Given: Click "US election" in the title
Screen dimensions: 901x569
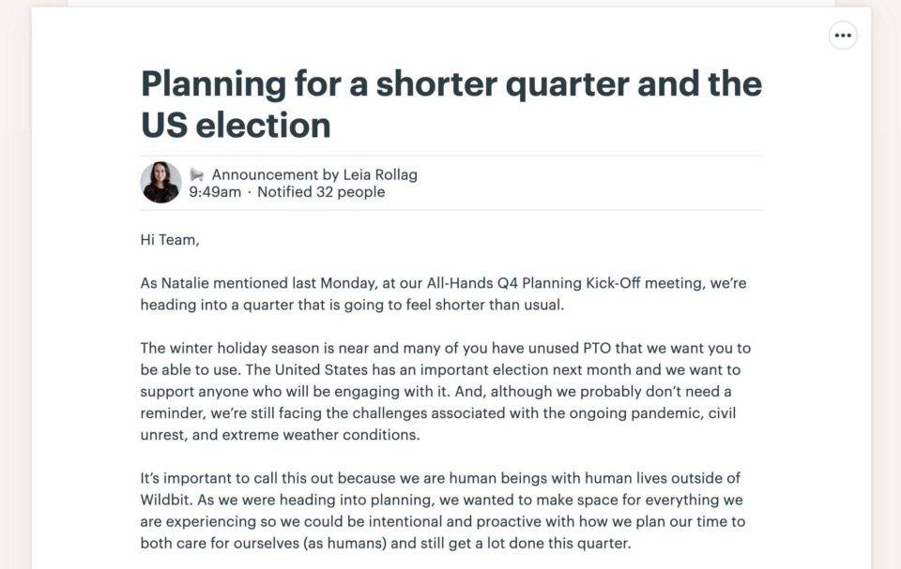Looking at the screenshot, I should 236,126.
